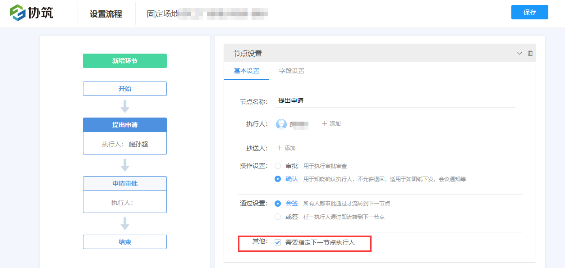The height and width of the screenshot is (268, 565).
Task: Click the arrow between 开始 and 提出申请
Action: point(125,107)
